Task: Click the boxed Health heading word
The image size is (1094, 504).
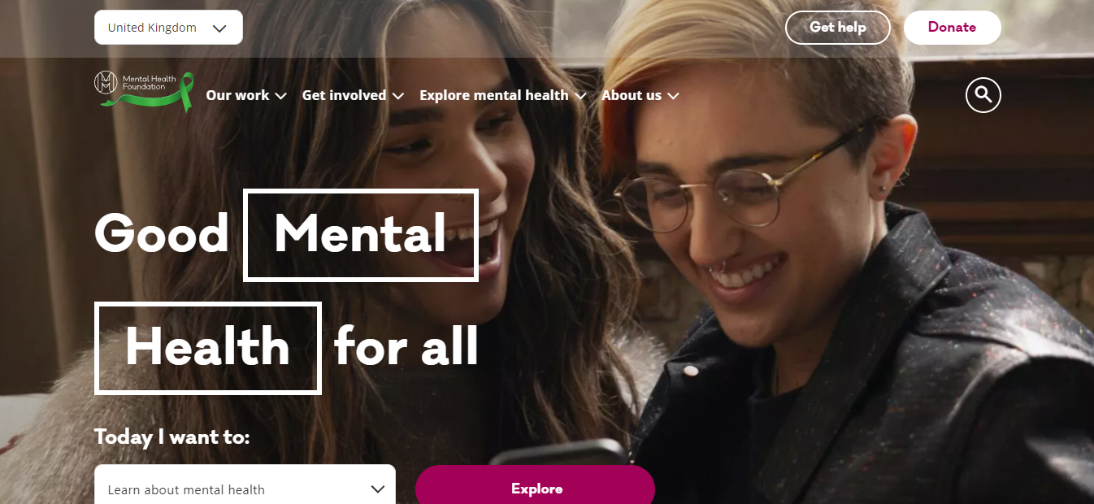Action: (208, 348)
